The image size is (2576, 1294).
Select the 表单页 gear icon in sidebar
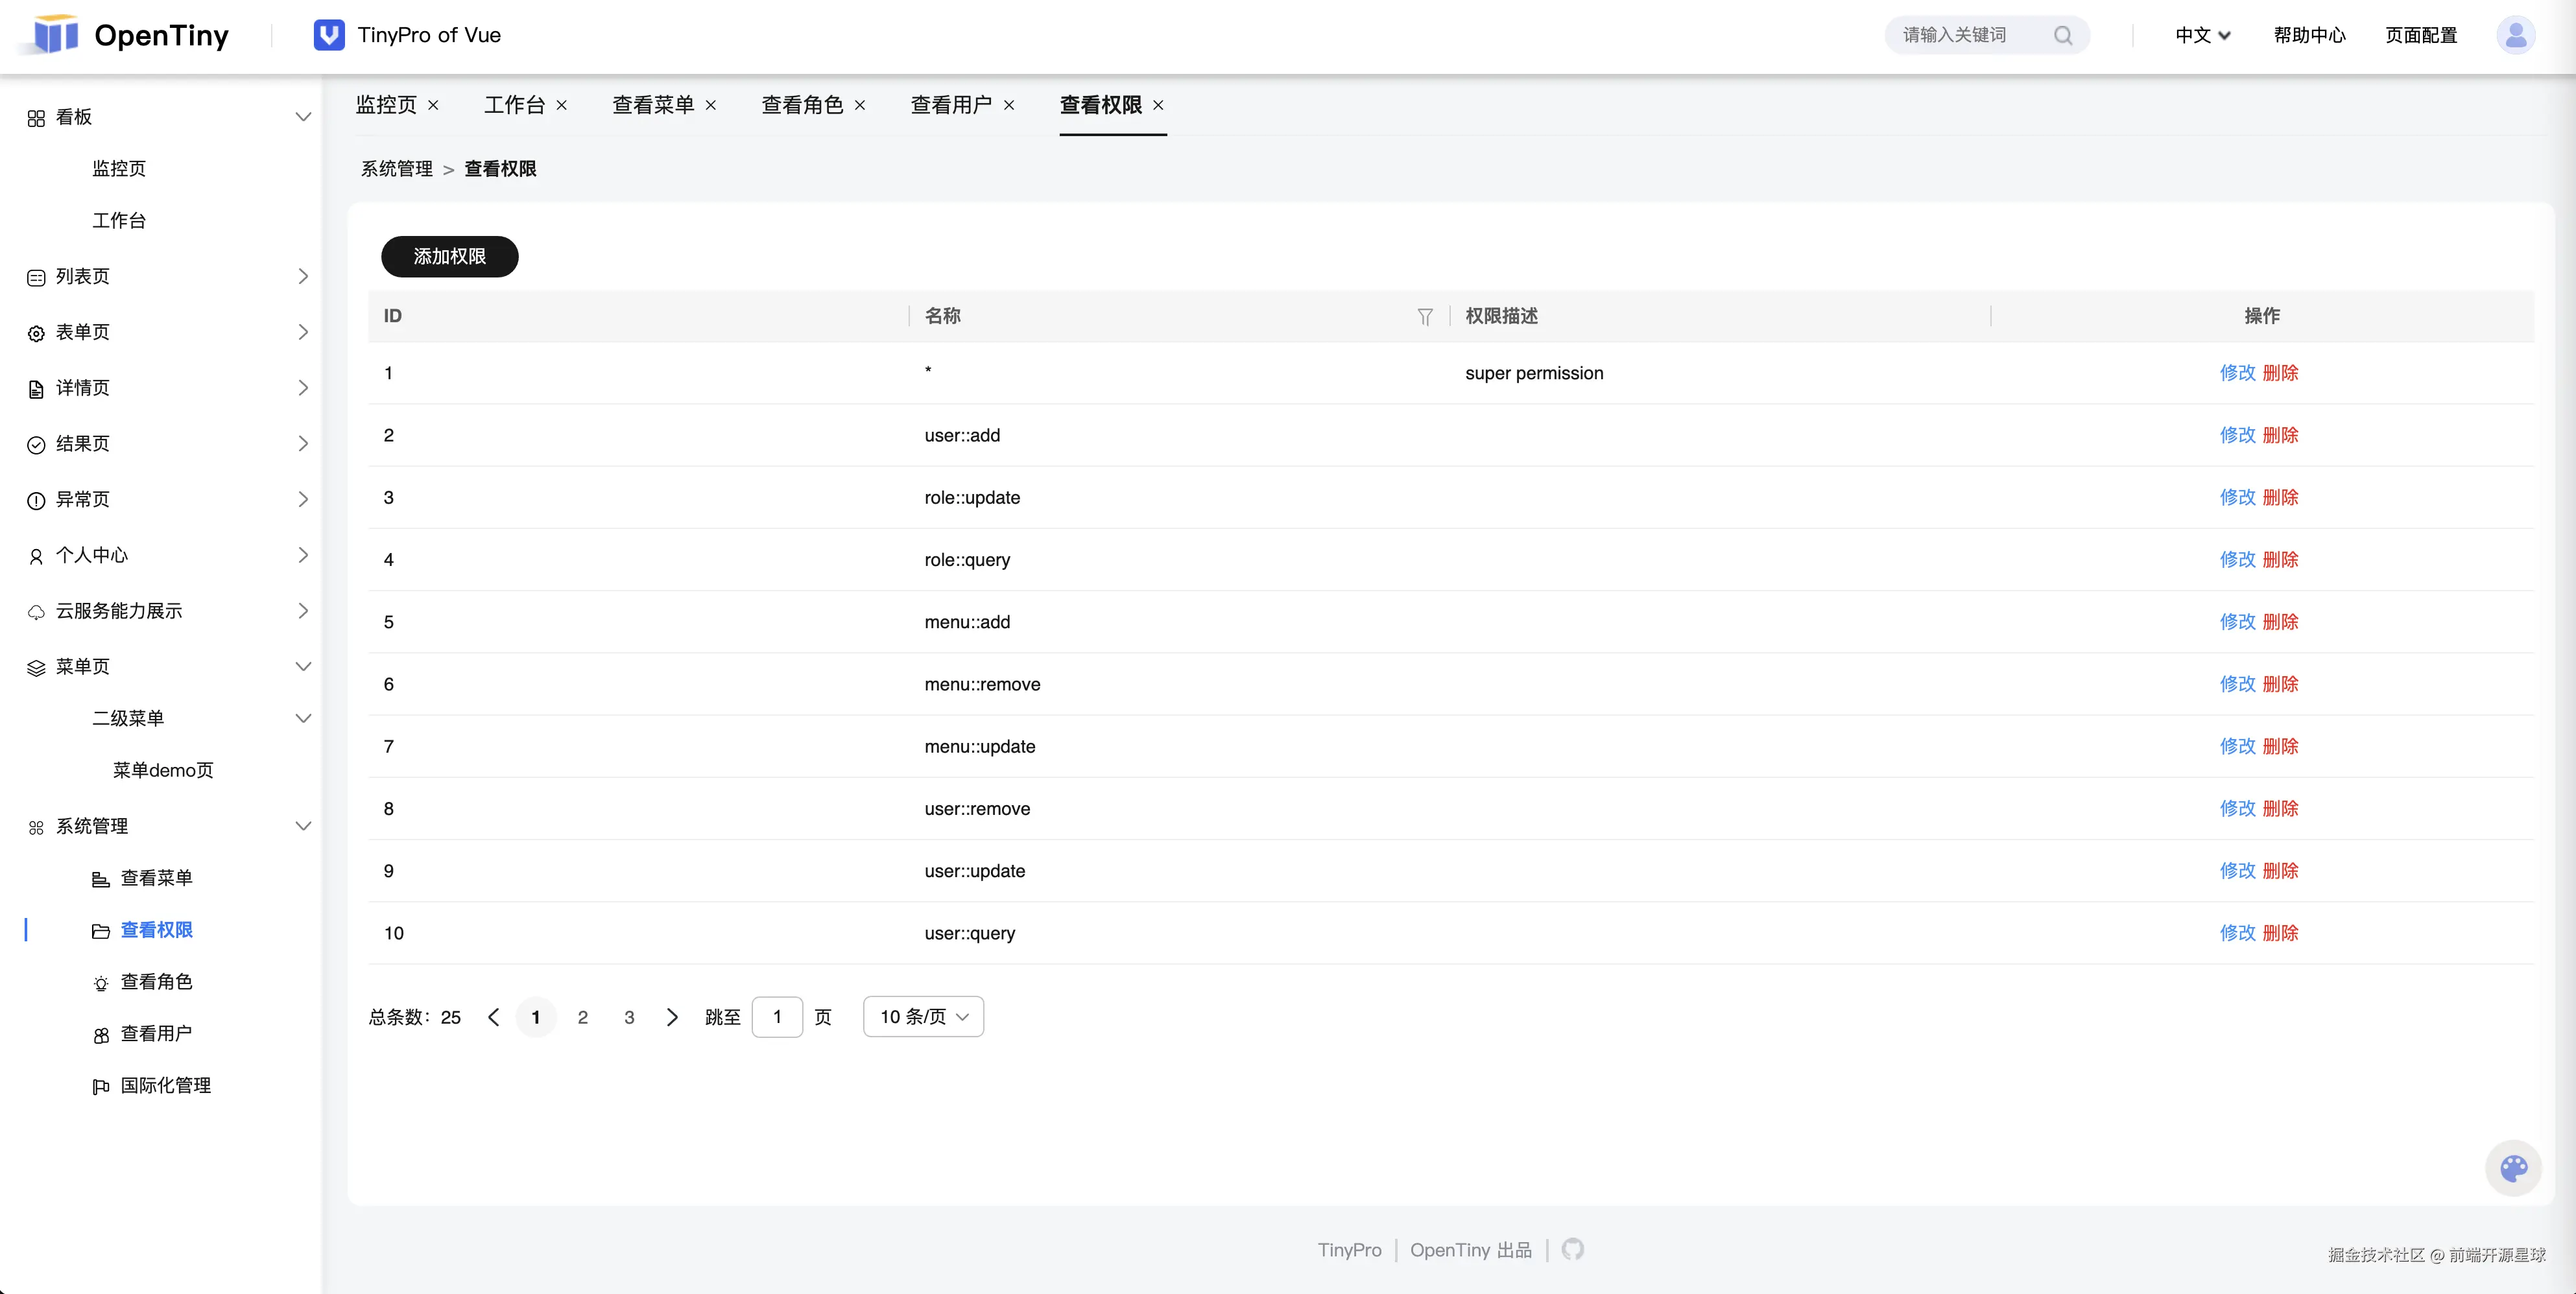pos(36,332)
